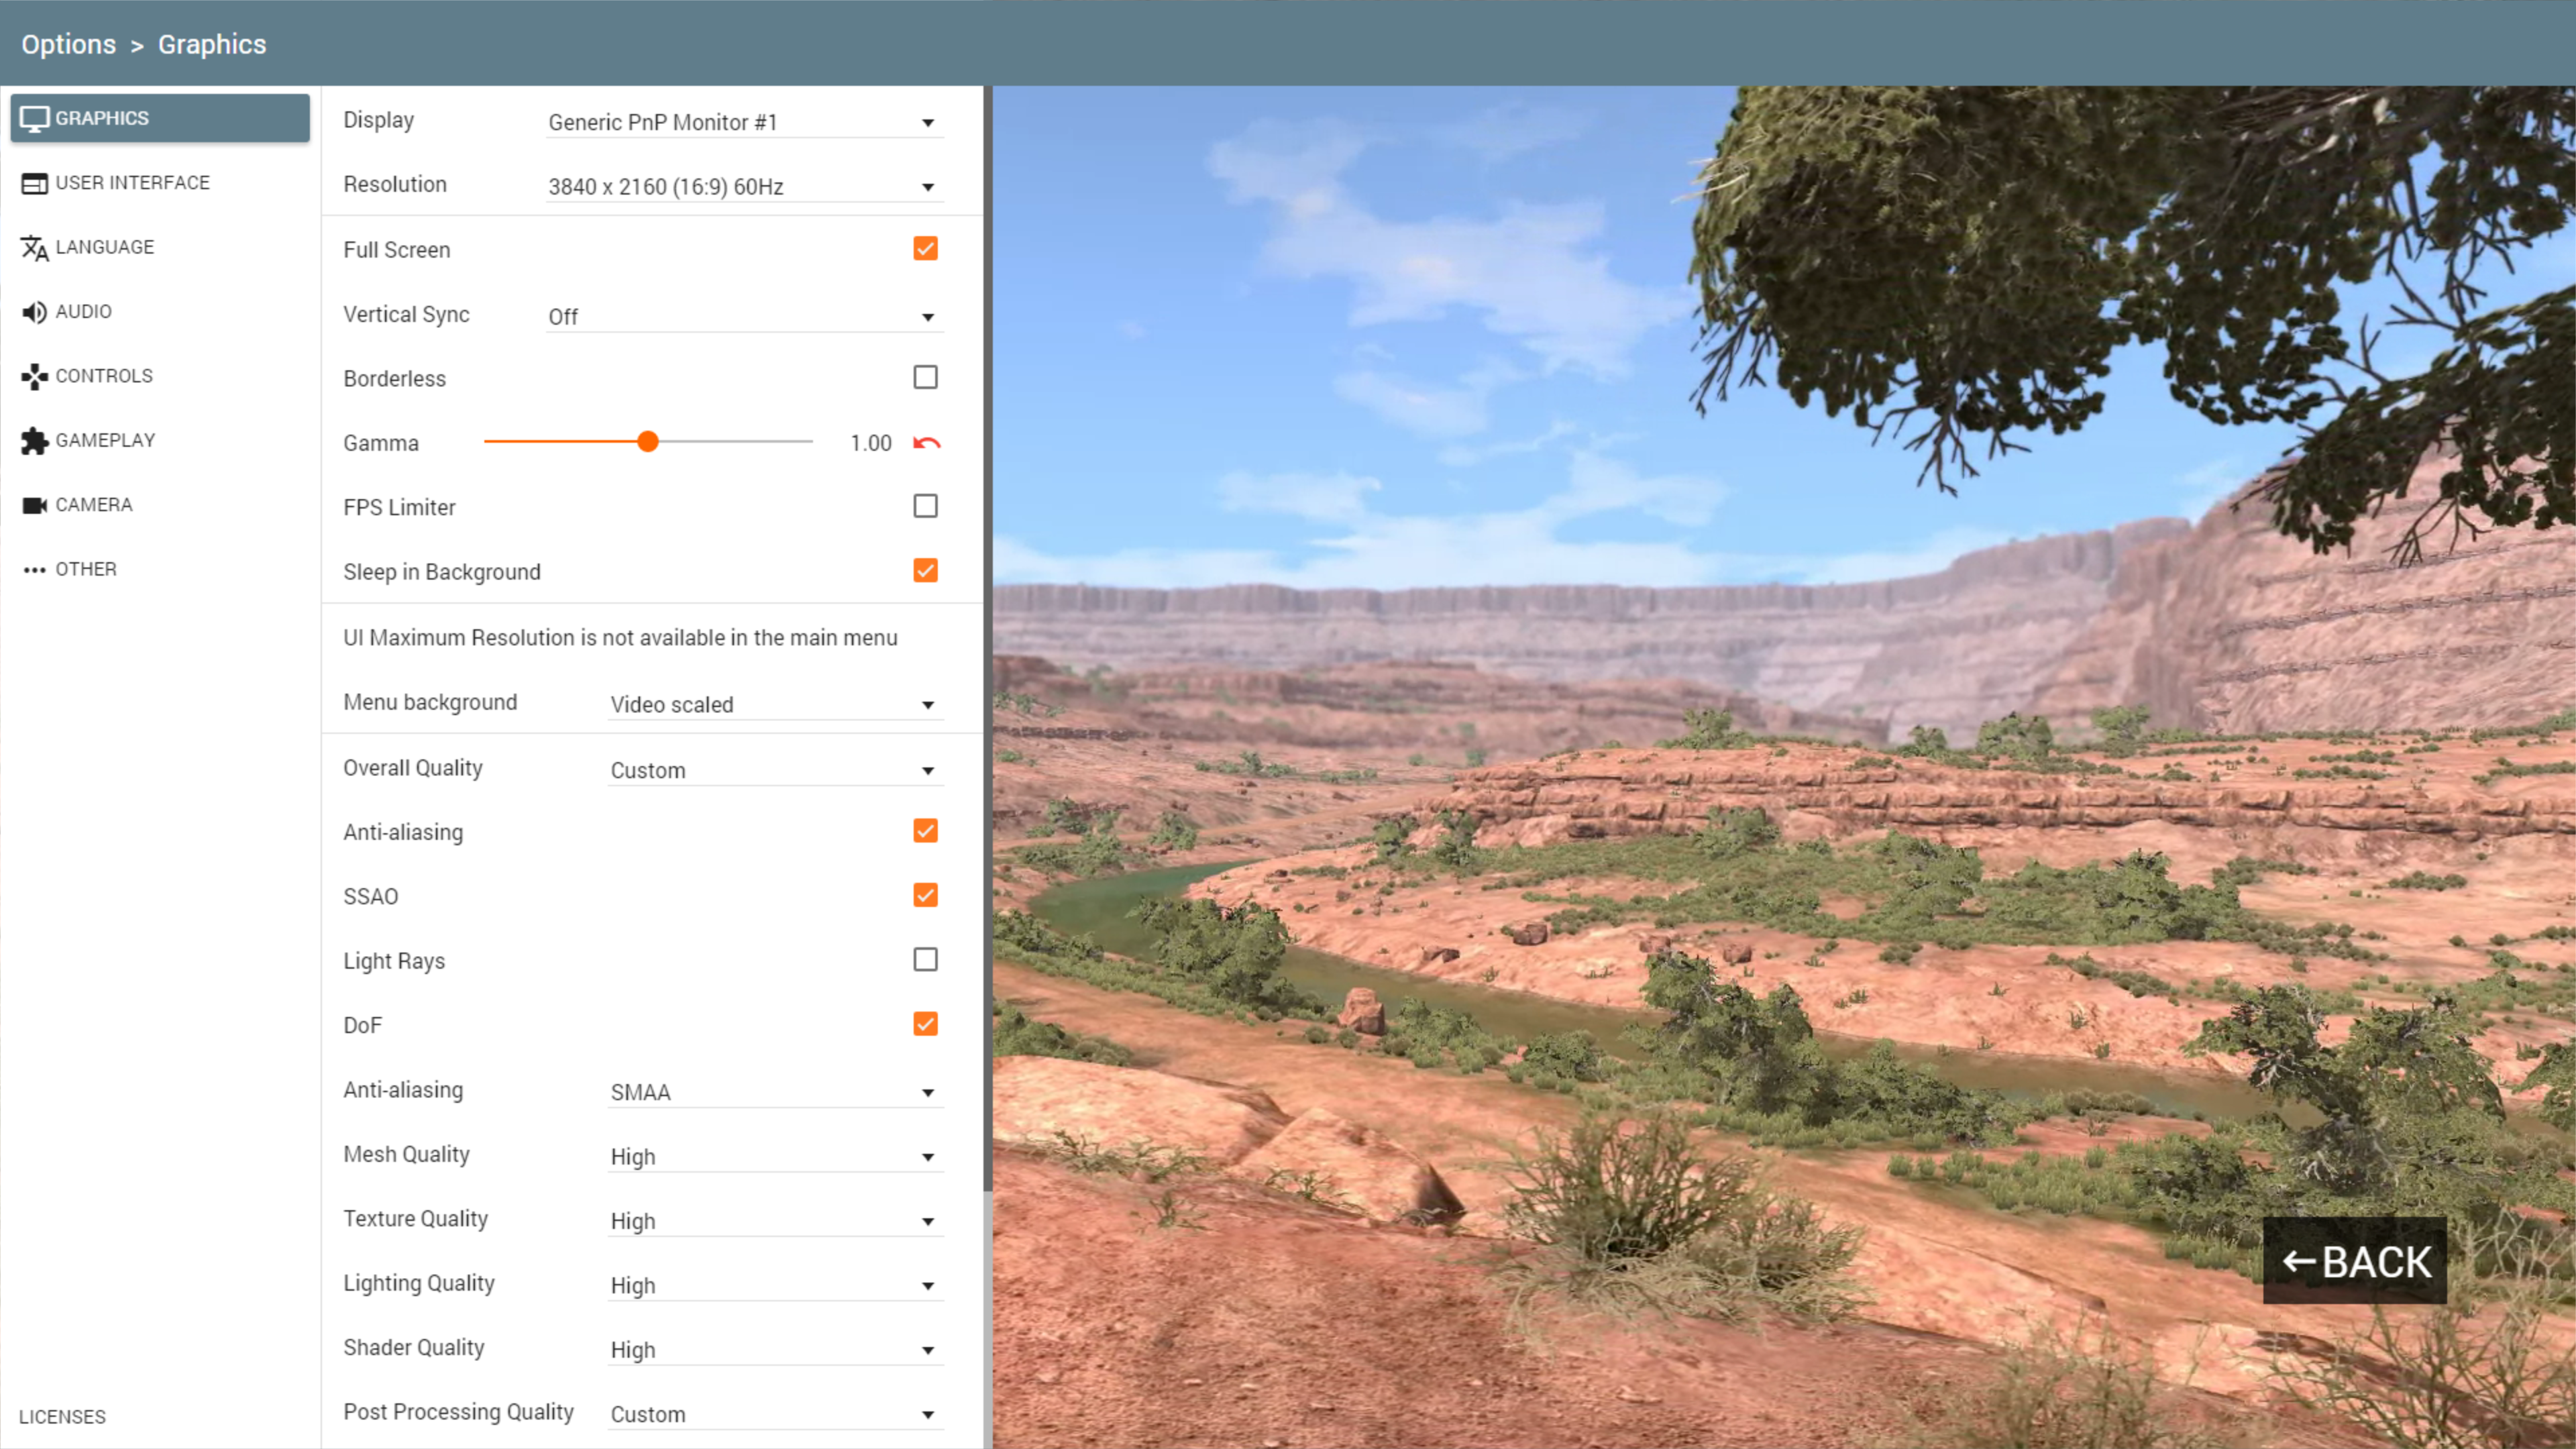Open the Other settings section
Image resolution: width=2576 pixels, height=1449 pixels.
tap(160, 570)
